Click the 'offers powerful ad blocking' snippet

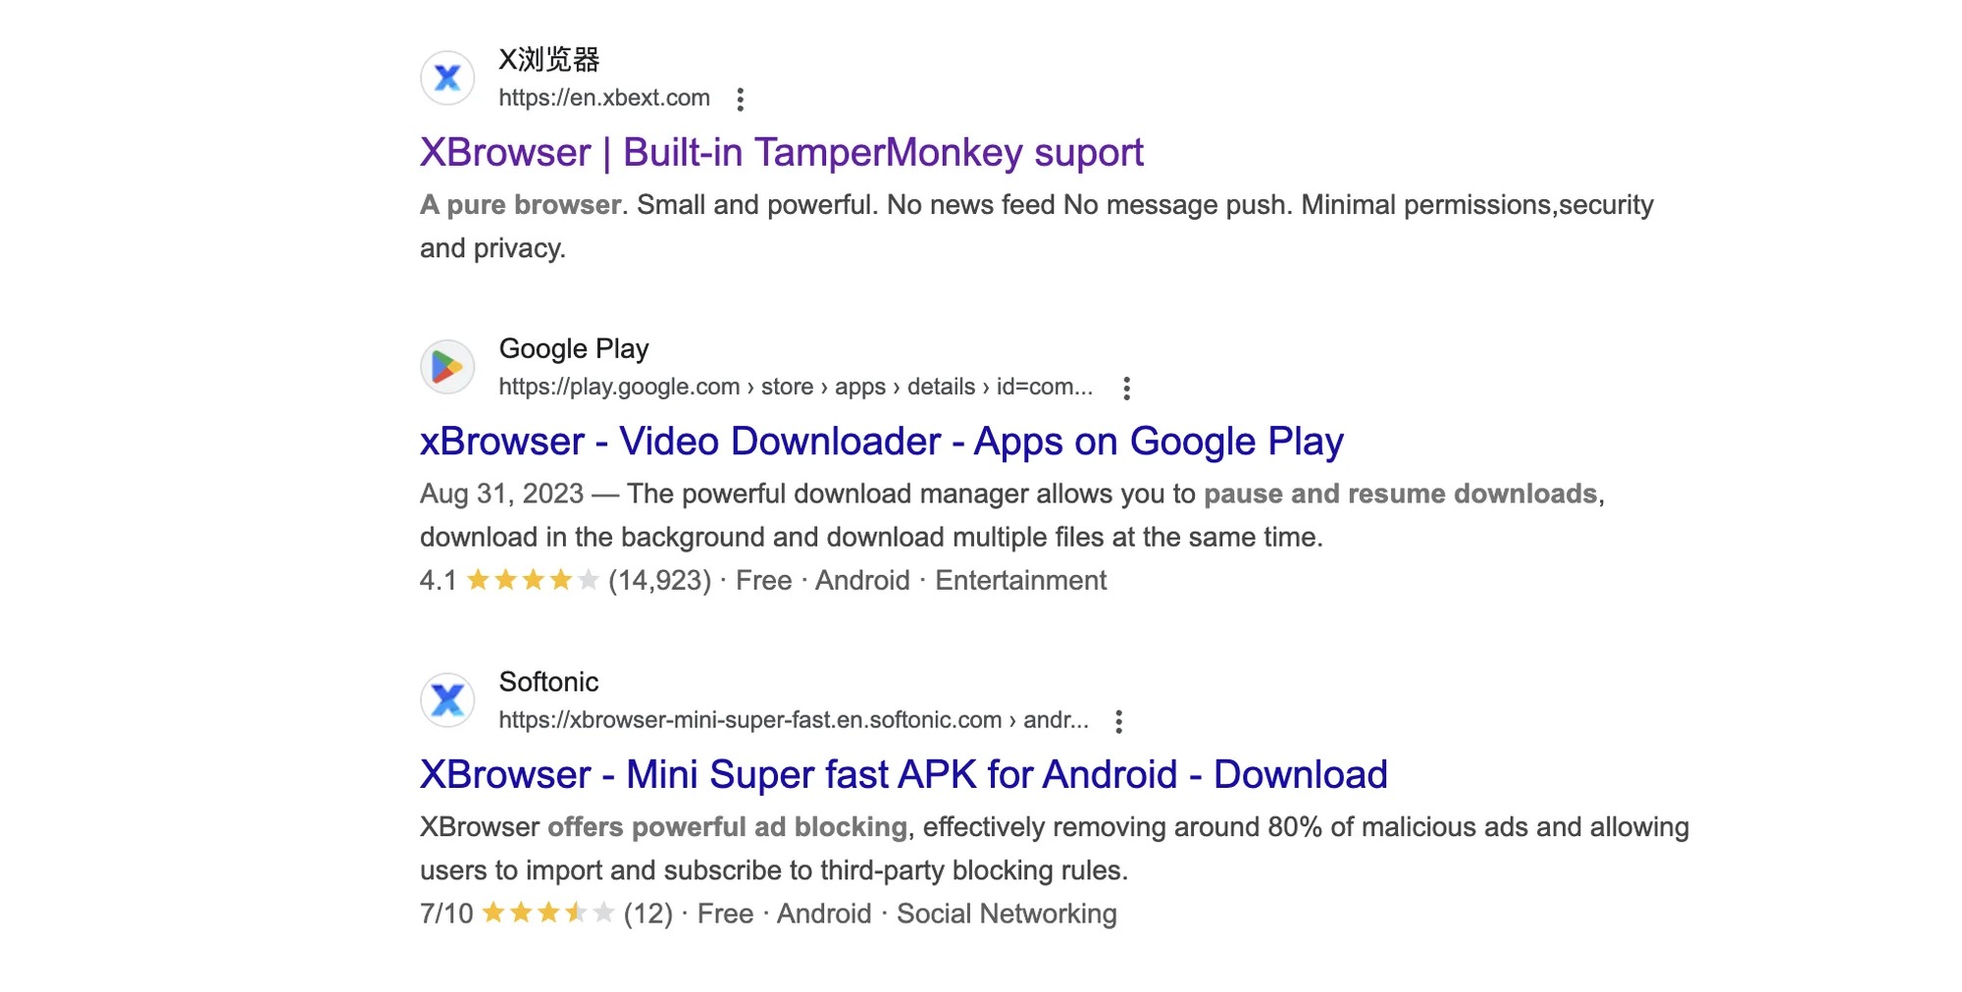coord(726,827)
